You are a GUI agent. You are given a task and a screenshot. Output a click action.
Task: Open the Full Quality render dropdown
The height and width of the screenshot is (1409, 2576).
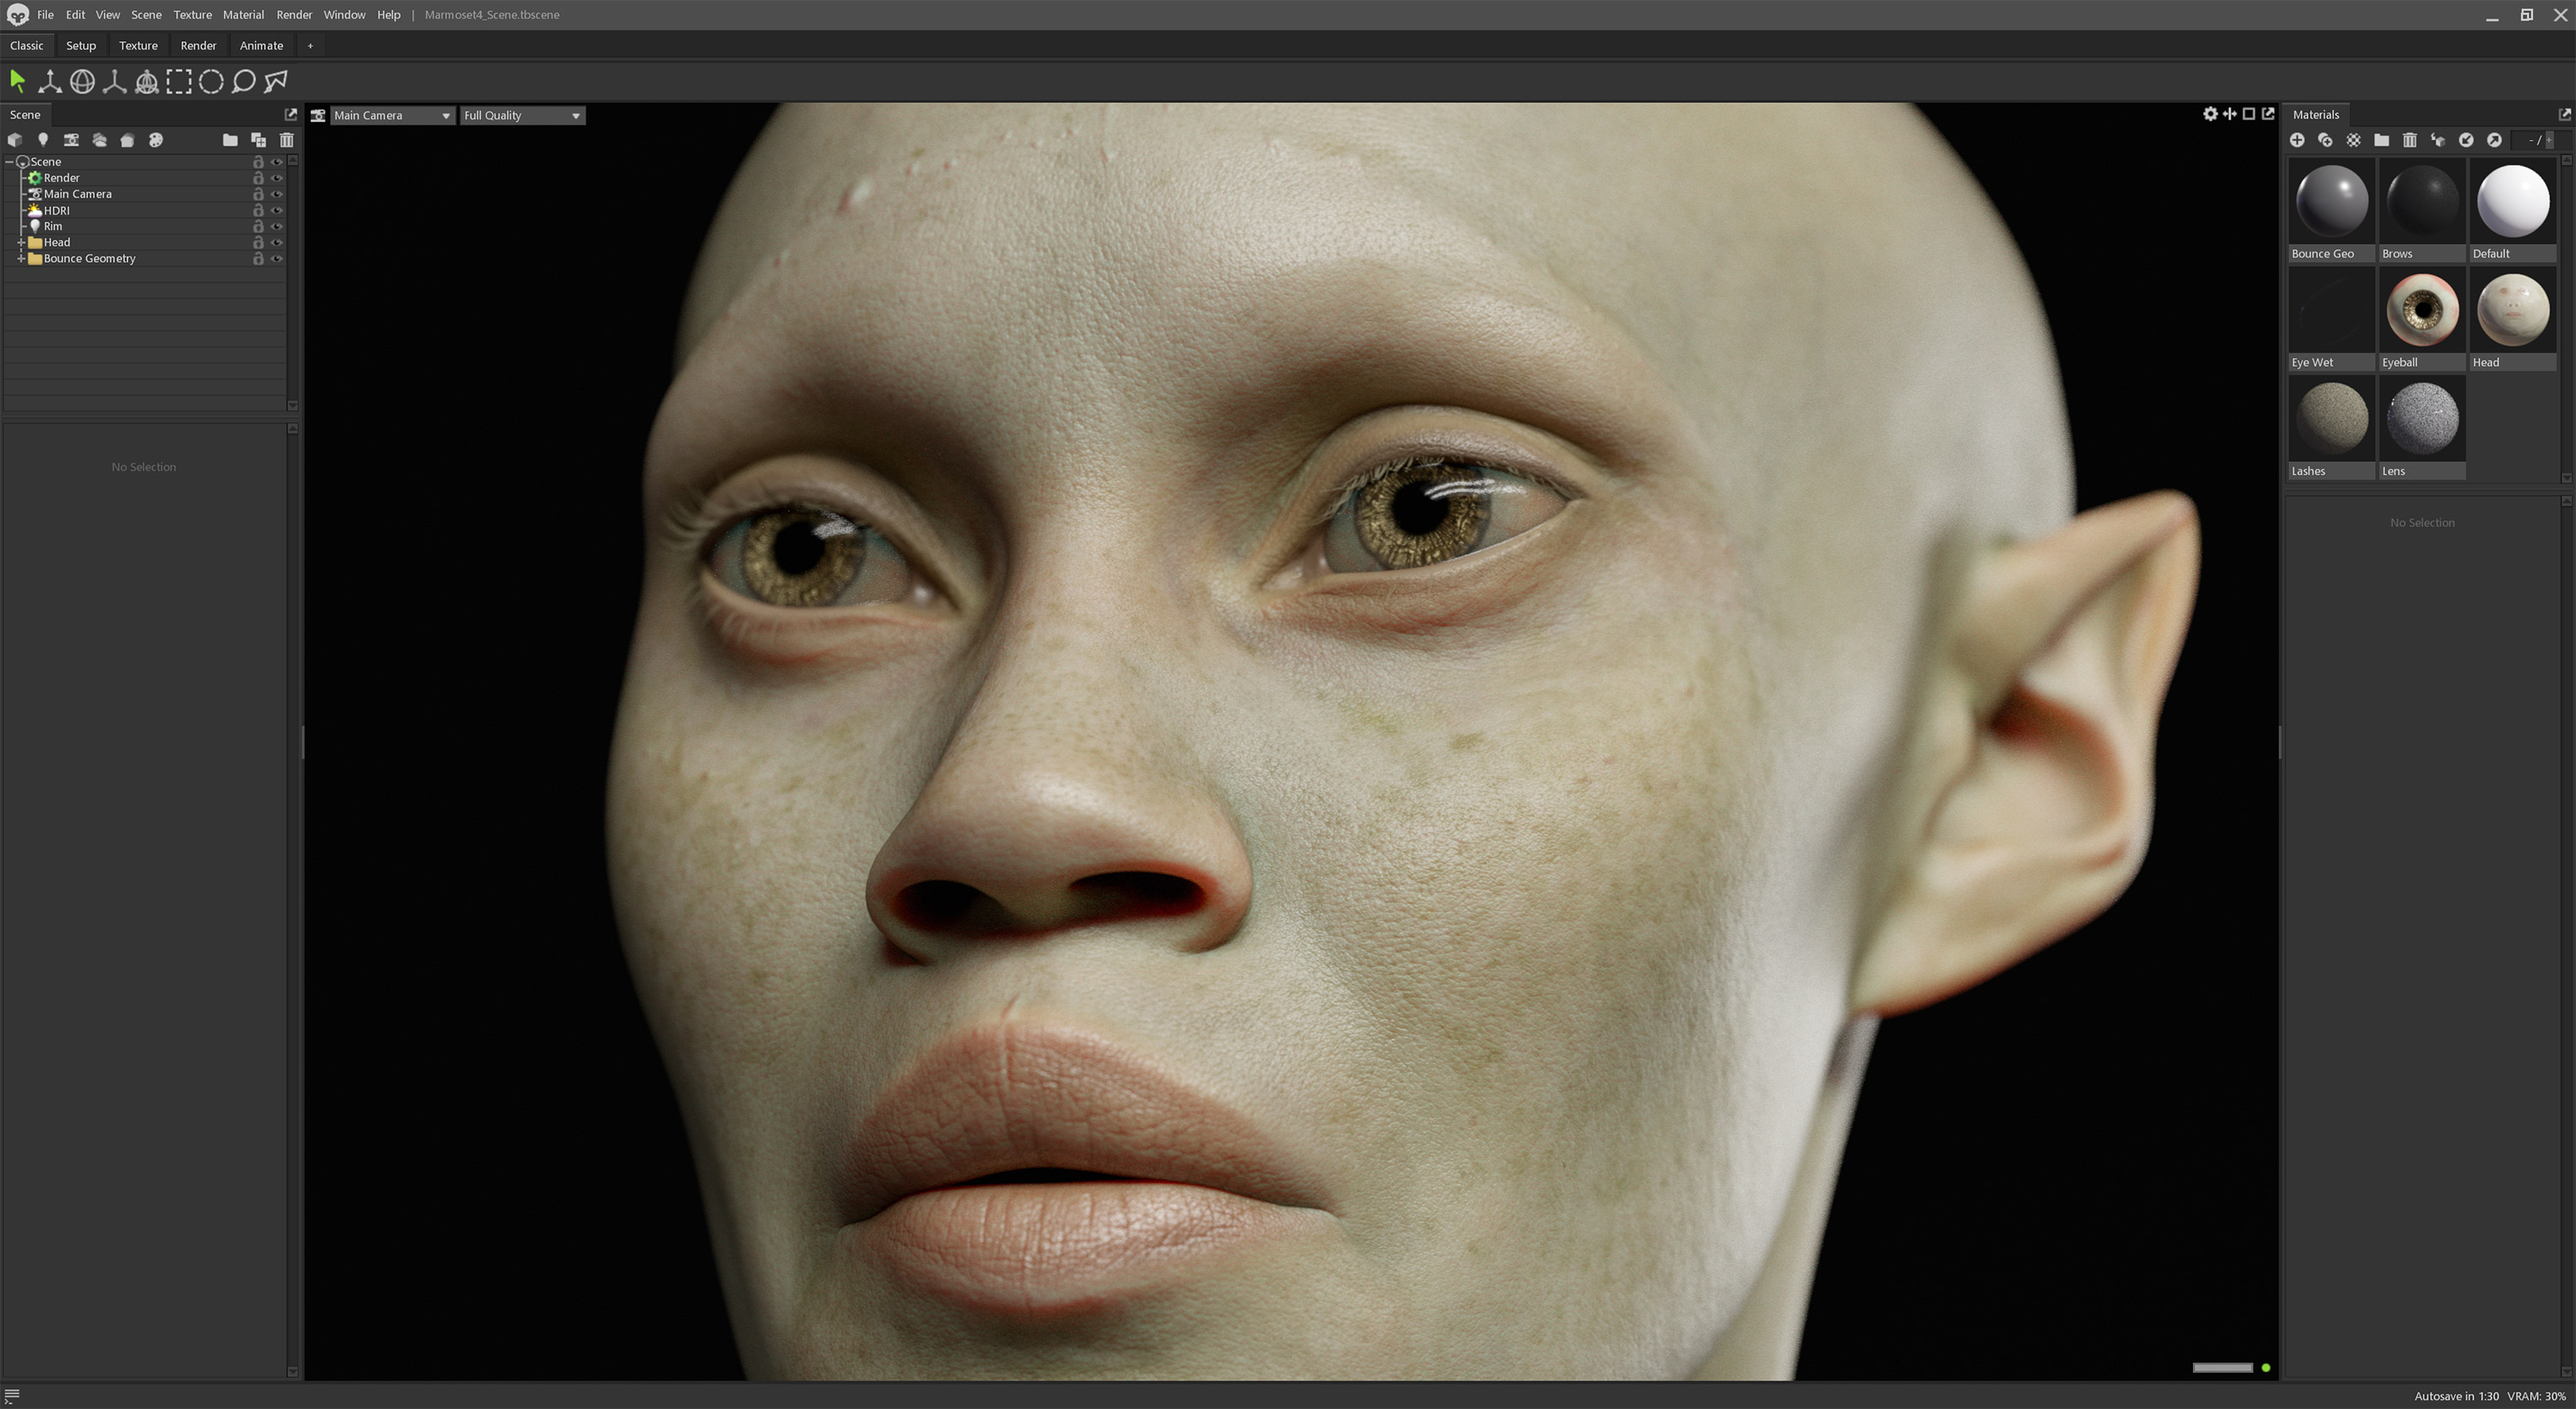tap(521, 115)
